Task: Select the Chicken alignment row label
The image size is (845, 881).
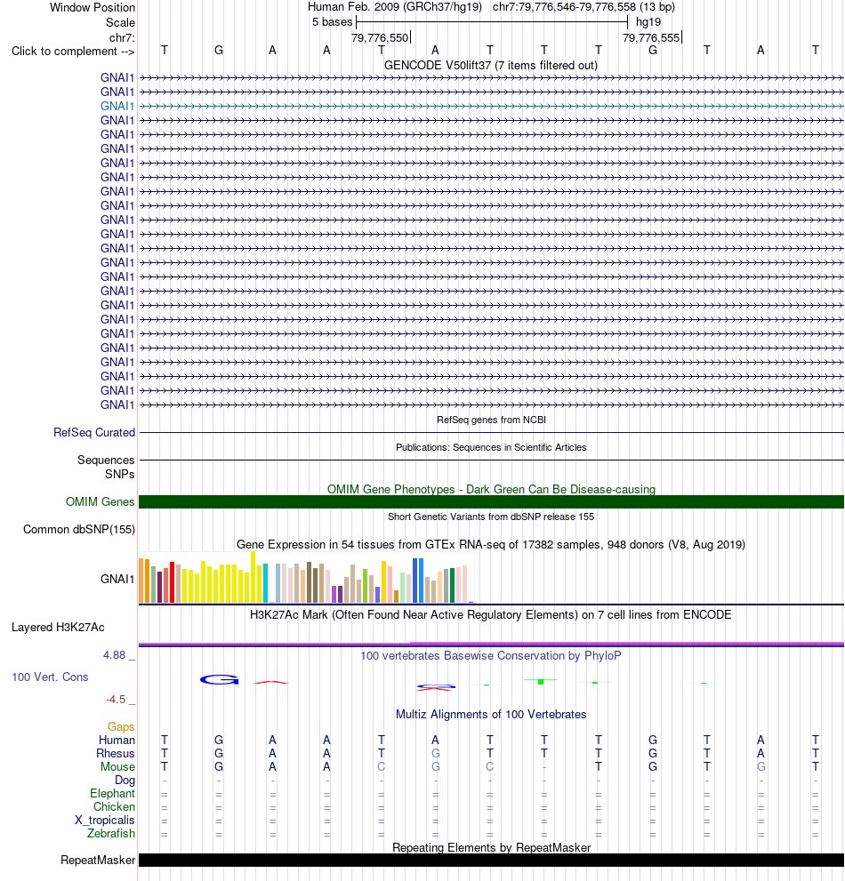Action: coord(114,807)
